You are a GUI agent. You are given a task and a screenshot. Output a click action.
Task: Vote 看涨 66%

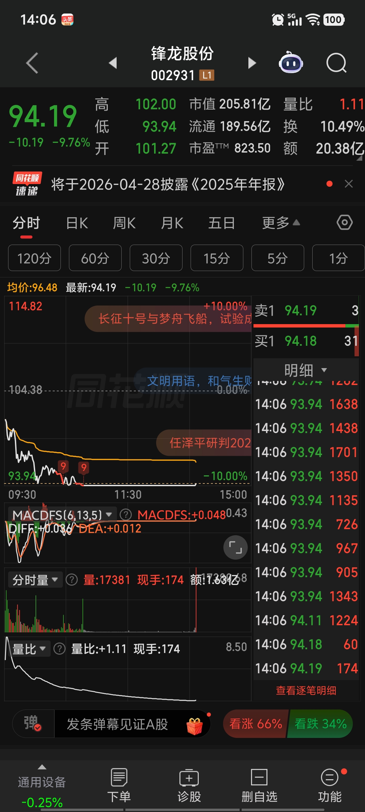(x=255, y=723)
